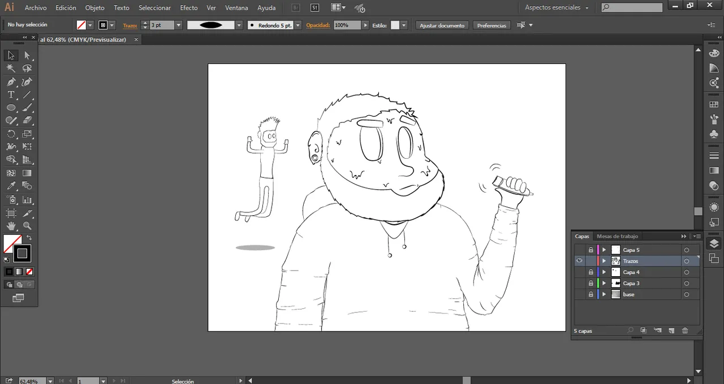This screenshot has height=384, width=724.
Task: Expand the Trazos layer contents
Action: pyautogui.click(x=604, y=261)
